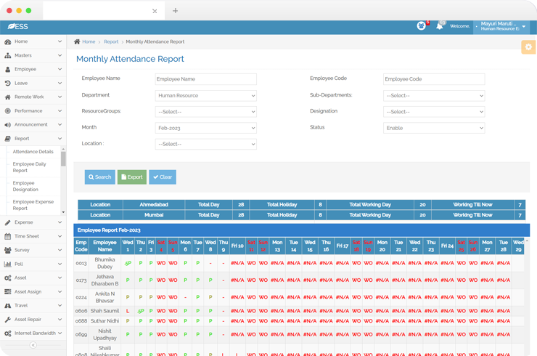Image resolution: width=537 pixels, height=356 pixels.
Task: Open the Internet Bandwidth menu item
Action: click(x=33, y=333)
